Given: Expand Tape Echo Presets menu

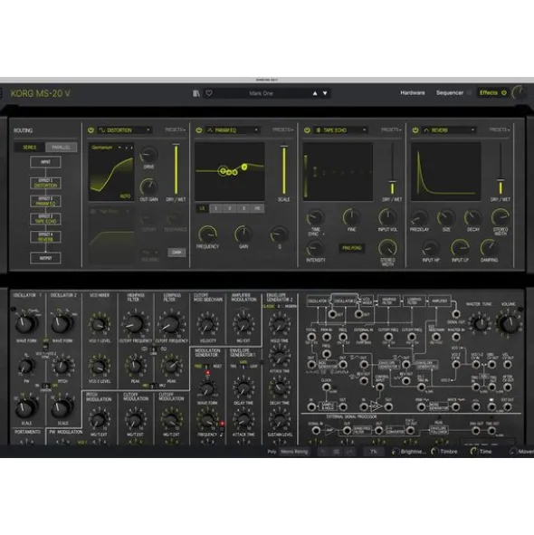Looking at the screenshot, I should coord(391,130).
